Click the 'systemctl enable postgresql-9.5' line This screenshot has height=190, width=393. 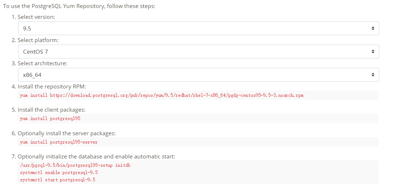[59, 173]
